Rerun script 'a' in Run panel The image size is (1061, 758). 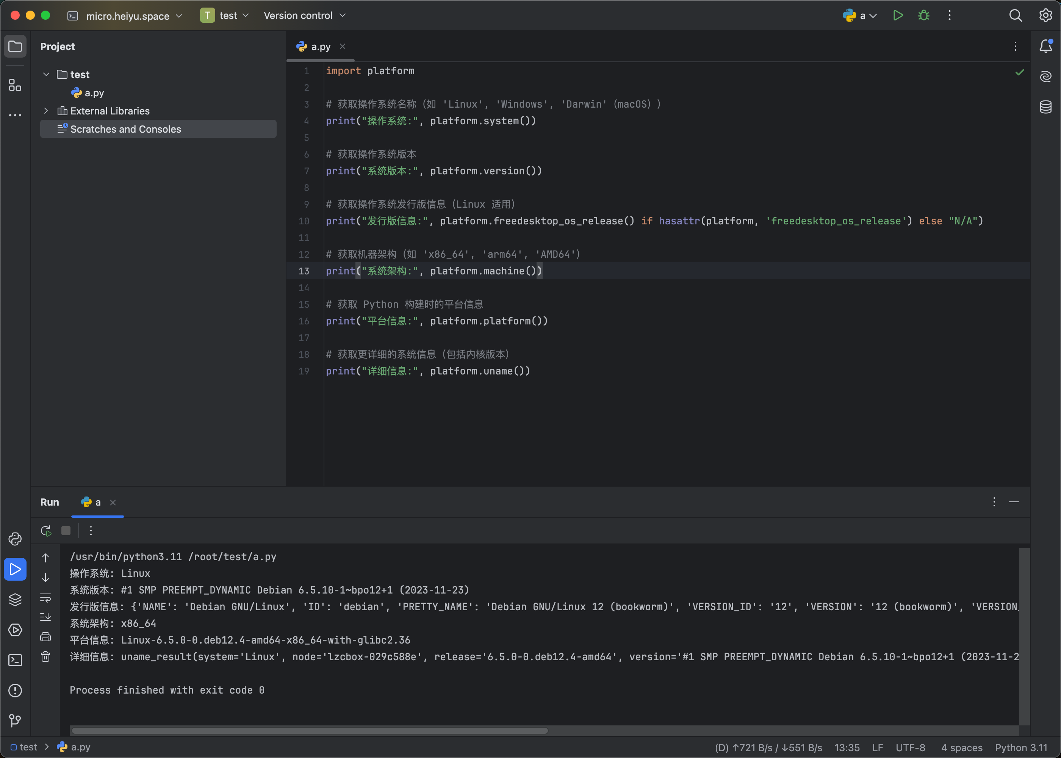click(46, 531)
